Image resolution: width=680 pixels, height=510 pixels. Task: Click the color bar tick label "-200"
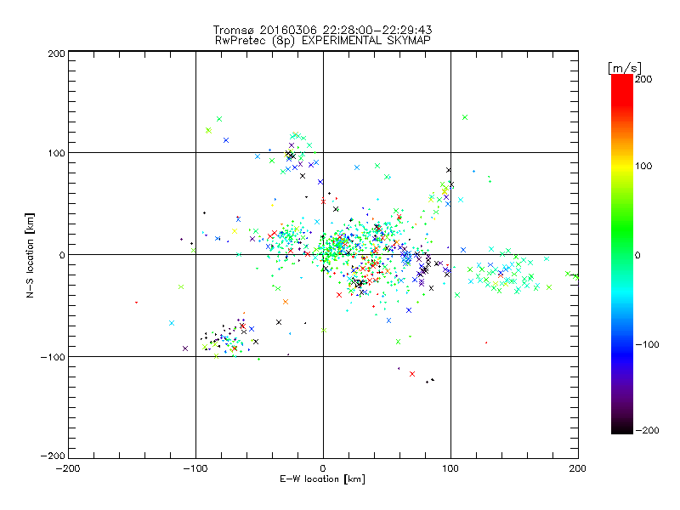[x=647, y=430]
